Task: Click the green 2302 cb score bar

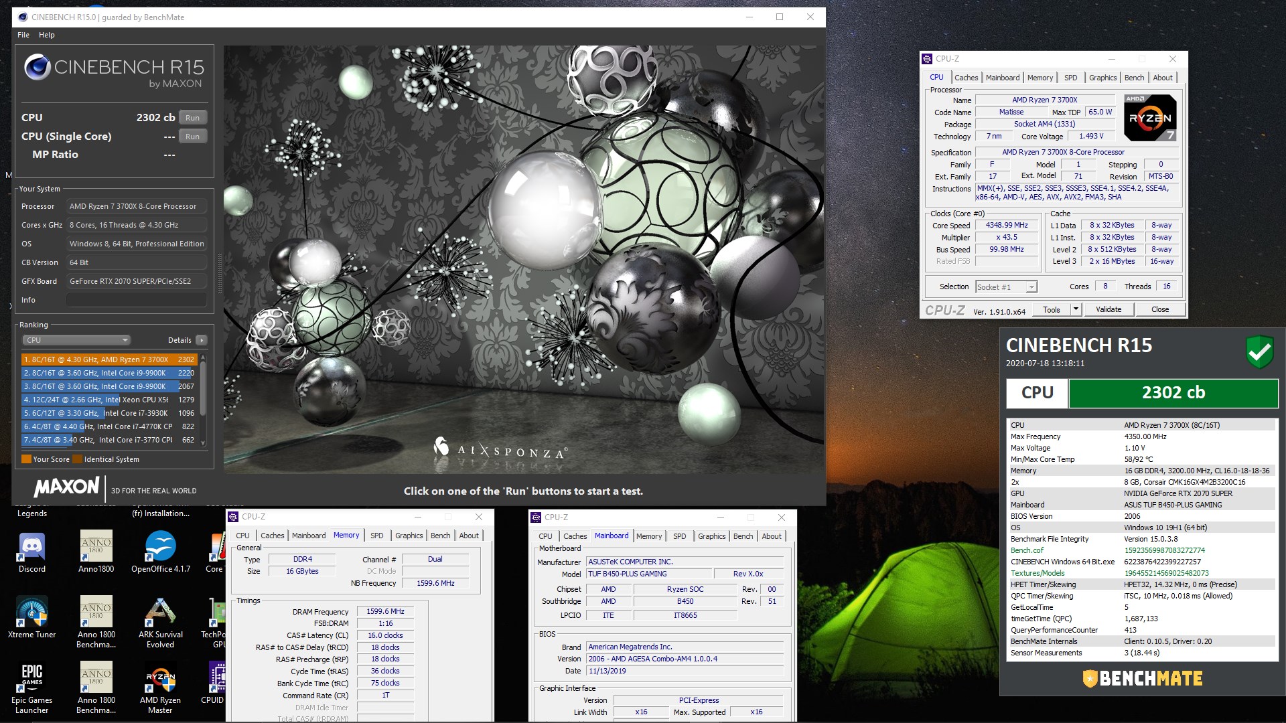Action: pos(1173,393)
